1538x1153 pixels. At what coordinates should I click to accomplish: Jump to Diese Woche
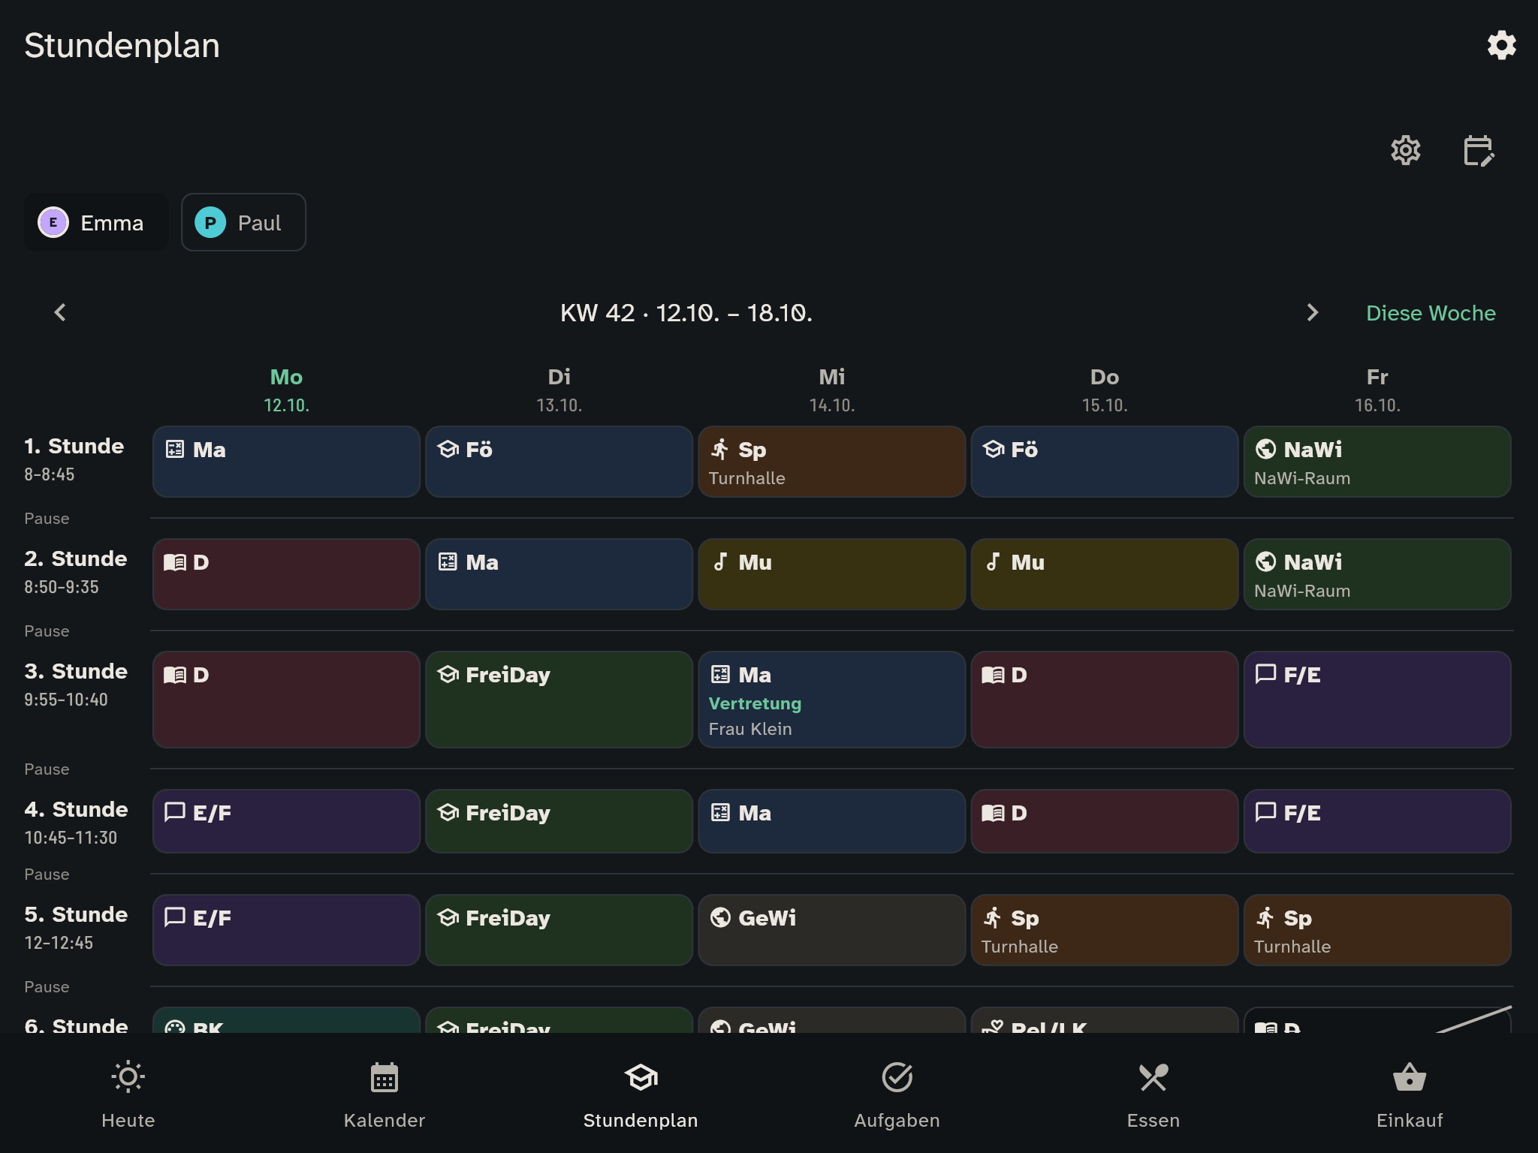pyautogui.click(x=1431, y=313)
